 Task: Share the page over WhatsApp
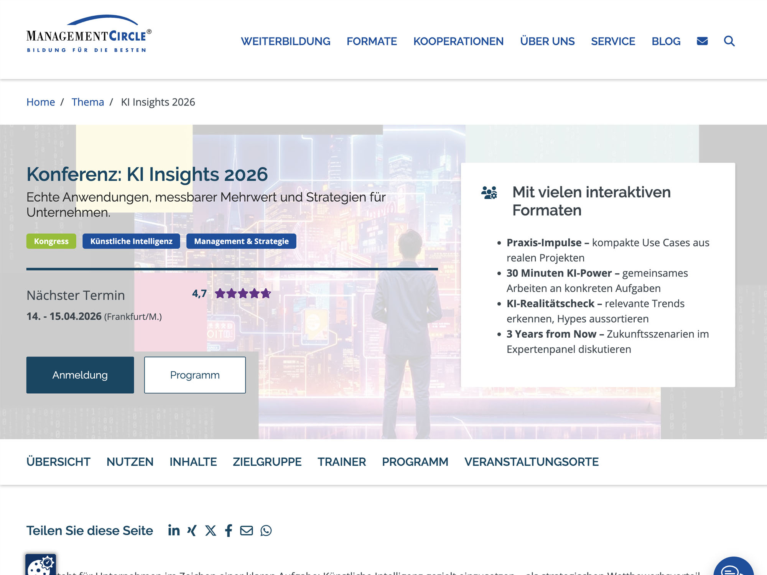pyautogui.click(x=266, y=531)
